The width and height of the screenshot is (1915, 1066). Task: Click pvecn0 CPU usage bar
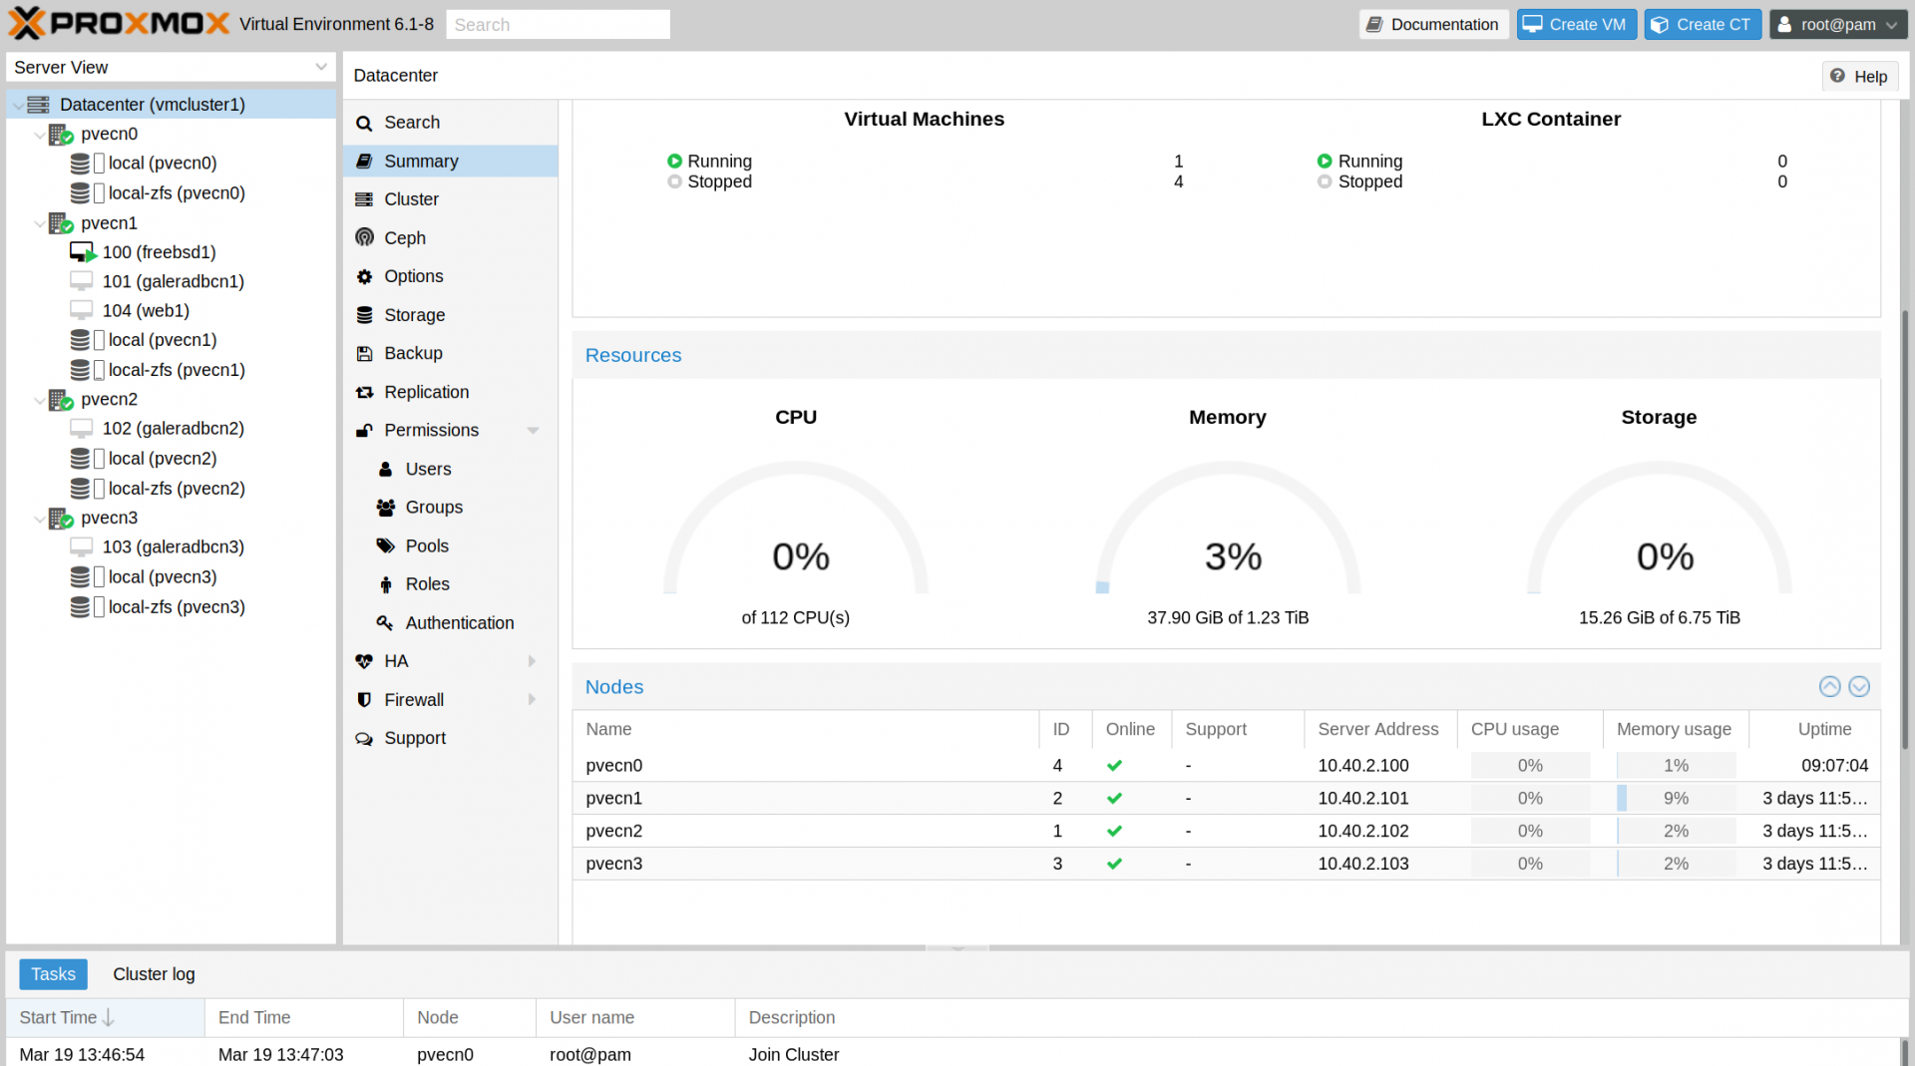1530,765
